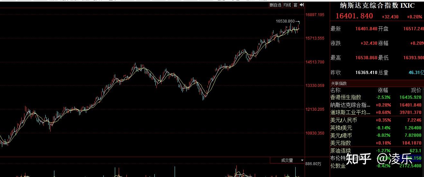
Task: Click the title 纳斯达克综合指数 IXIC
Action: click(x=377, y=5)
